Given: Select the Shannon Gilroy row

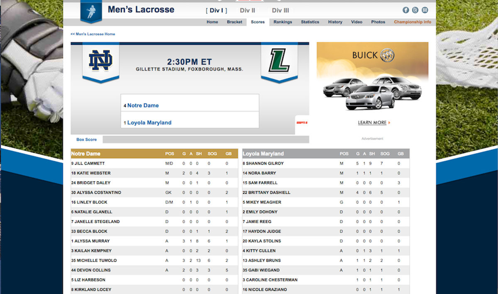Looking at the screenshot, I should [326, 164].
